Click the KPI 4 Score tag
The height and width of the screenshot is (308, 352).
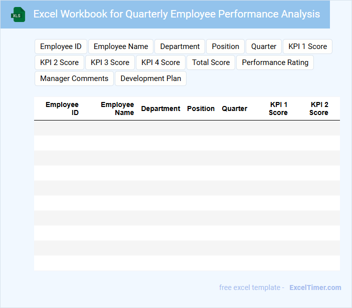(x=160, y=62)
